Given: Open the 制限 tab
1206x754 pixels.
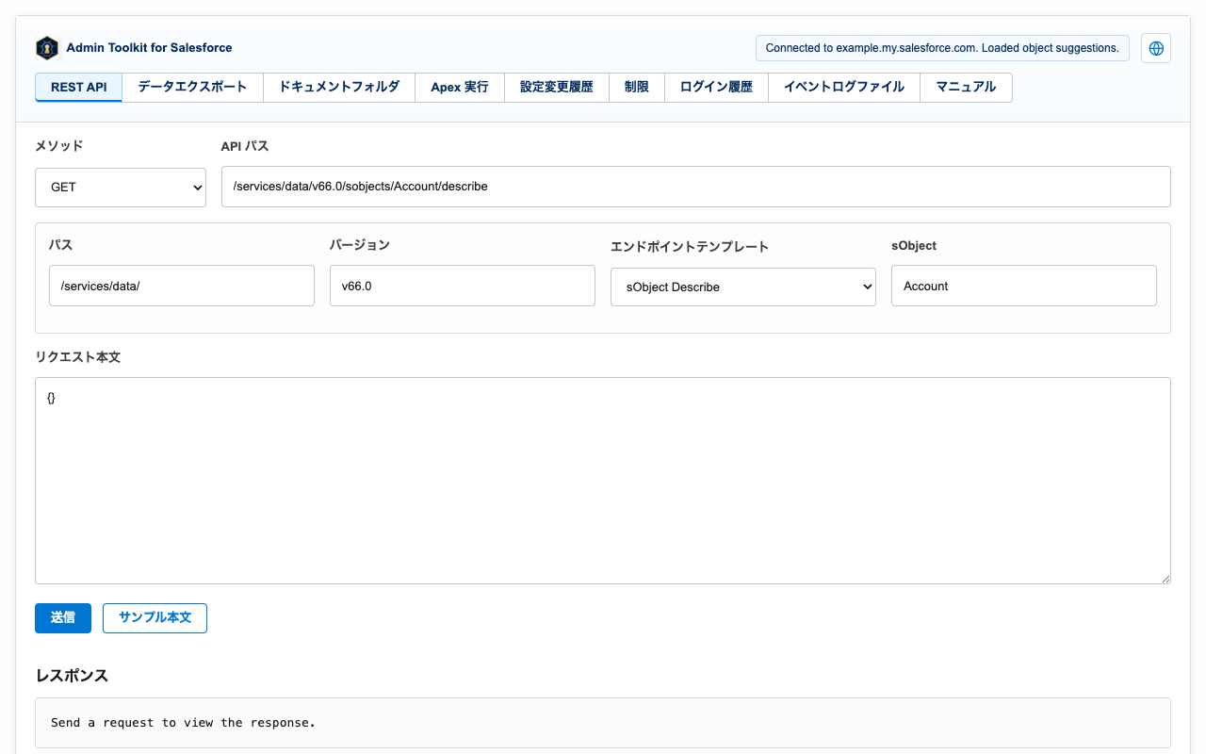Looking at the screenshot, I should point(637,87).
